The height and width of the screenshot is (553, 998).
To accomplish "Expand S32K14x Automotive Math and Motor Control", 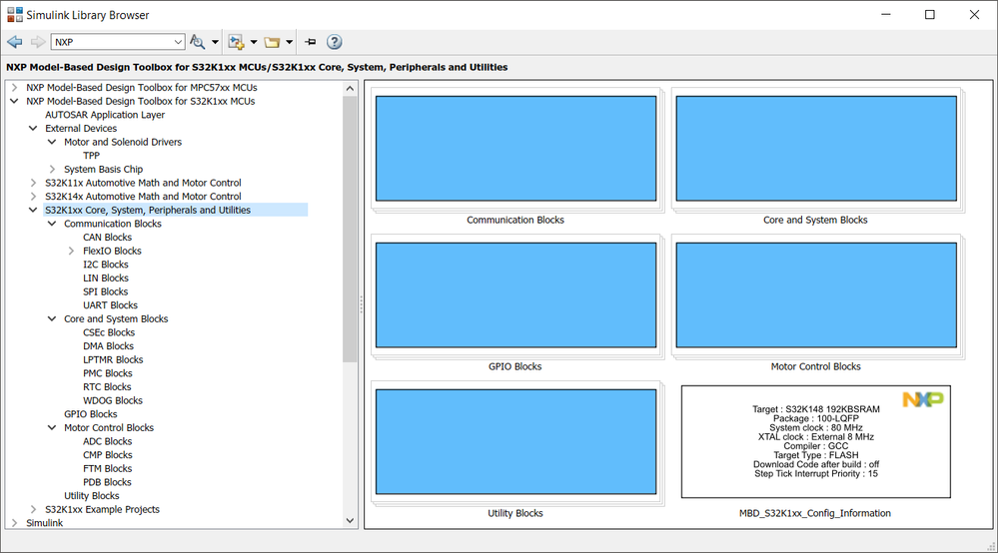I will coord(33,197).
